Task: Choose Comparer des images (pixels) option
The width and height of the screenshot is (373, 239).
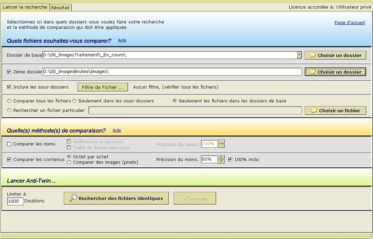Action: (69, 162)
